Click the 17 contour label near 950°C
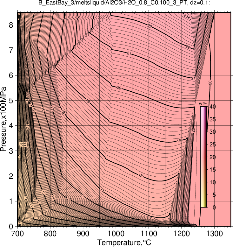 102,191
